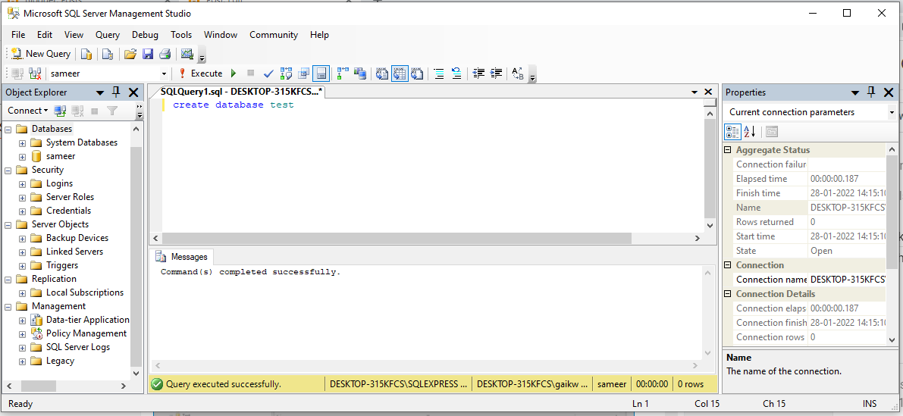Toggle Auto Hide pin on Object Explorer
The height and width of the screenshot is (416, 903).
116,92
